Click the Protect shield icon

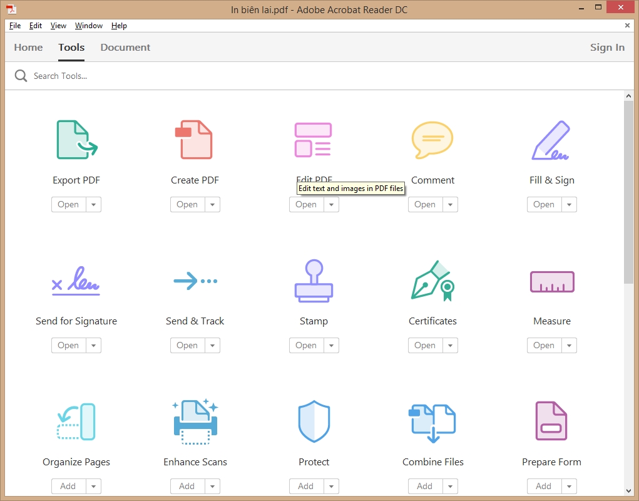point(314,421)
